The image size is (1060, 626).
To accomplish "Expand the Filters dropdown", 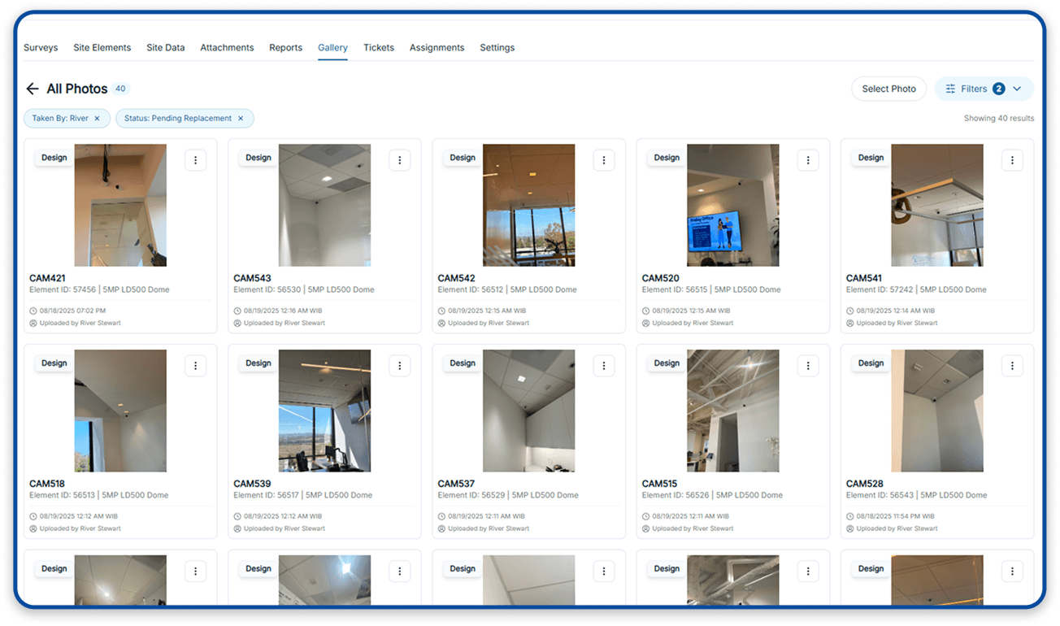I will point(984,89).
